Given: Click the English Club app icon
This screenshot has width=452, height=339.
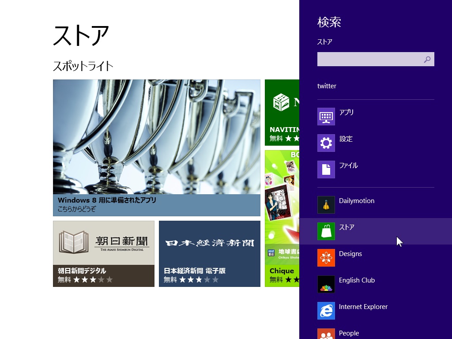Looking at the screenshot, I should [x=326, y=284].
